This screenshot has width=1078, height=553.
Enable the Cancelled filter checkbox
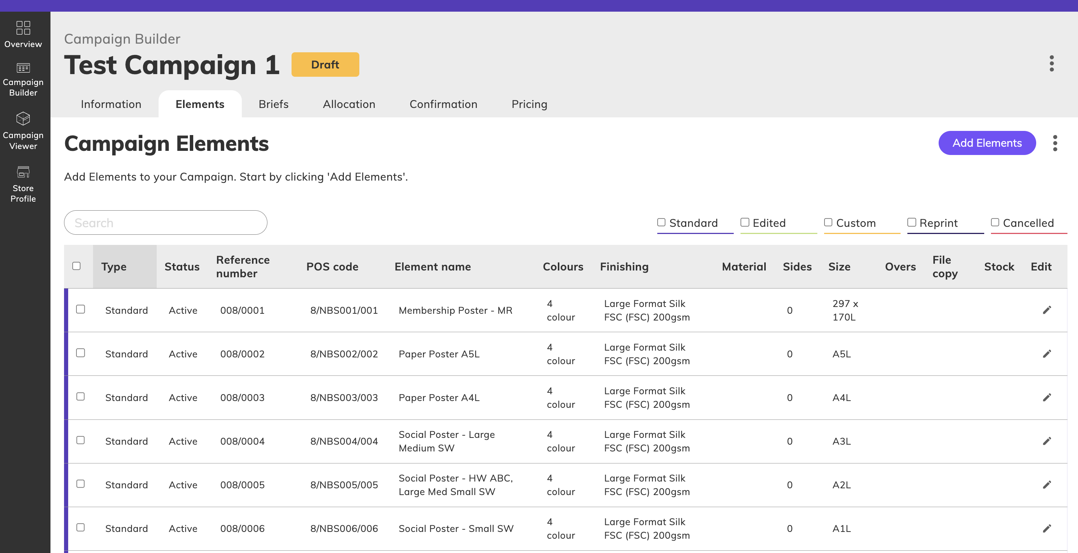point(995,222)
